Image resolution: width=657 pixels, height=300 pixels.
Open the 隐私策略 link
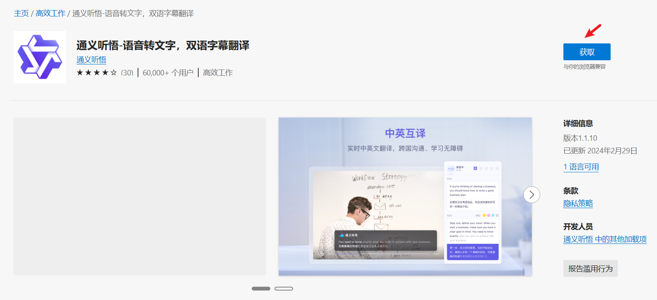(578, 204)
